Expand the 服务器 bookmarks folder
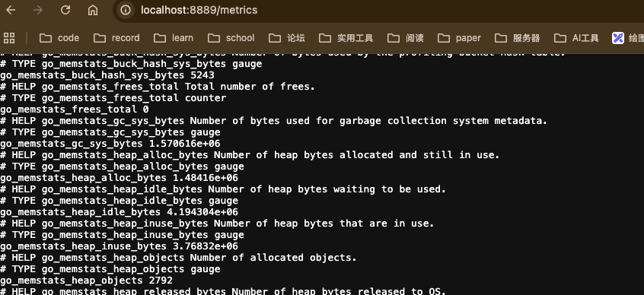Viewport: 644px width, 295px height. click(x=518, y=38)
